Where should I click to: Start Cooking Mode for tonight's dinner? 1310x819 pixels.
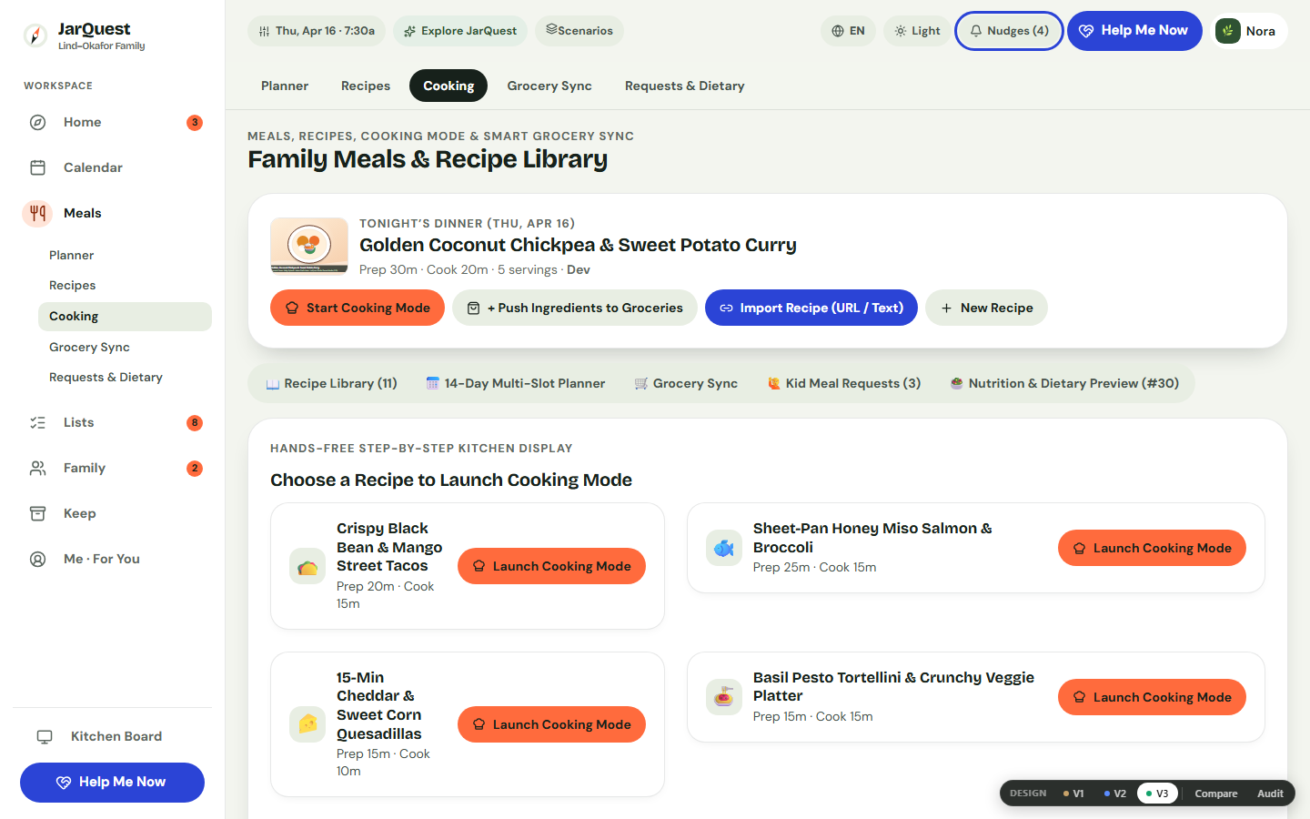coord(358,308)
